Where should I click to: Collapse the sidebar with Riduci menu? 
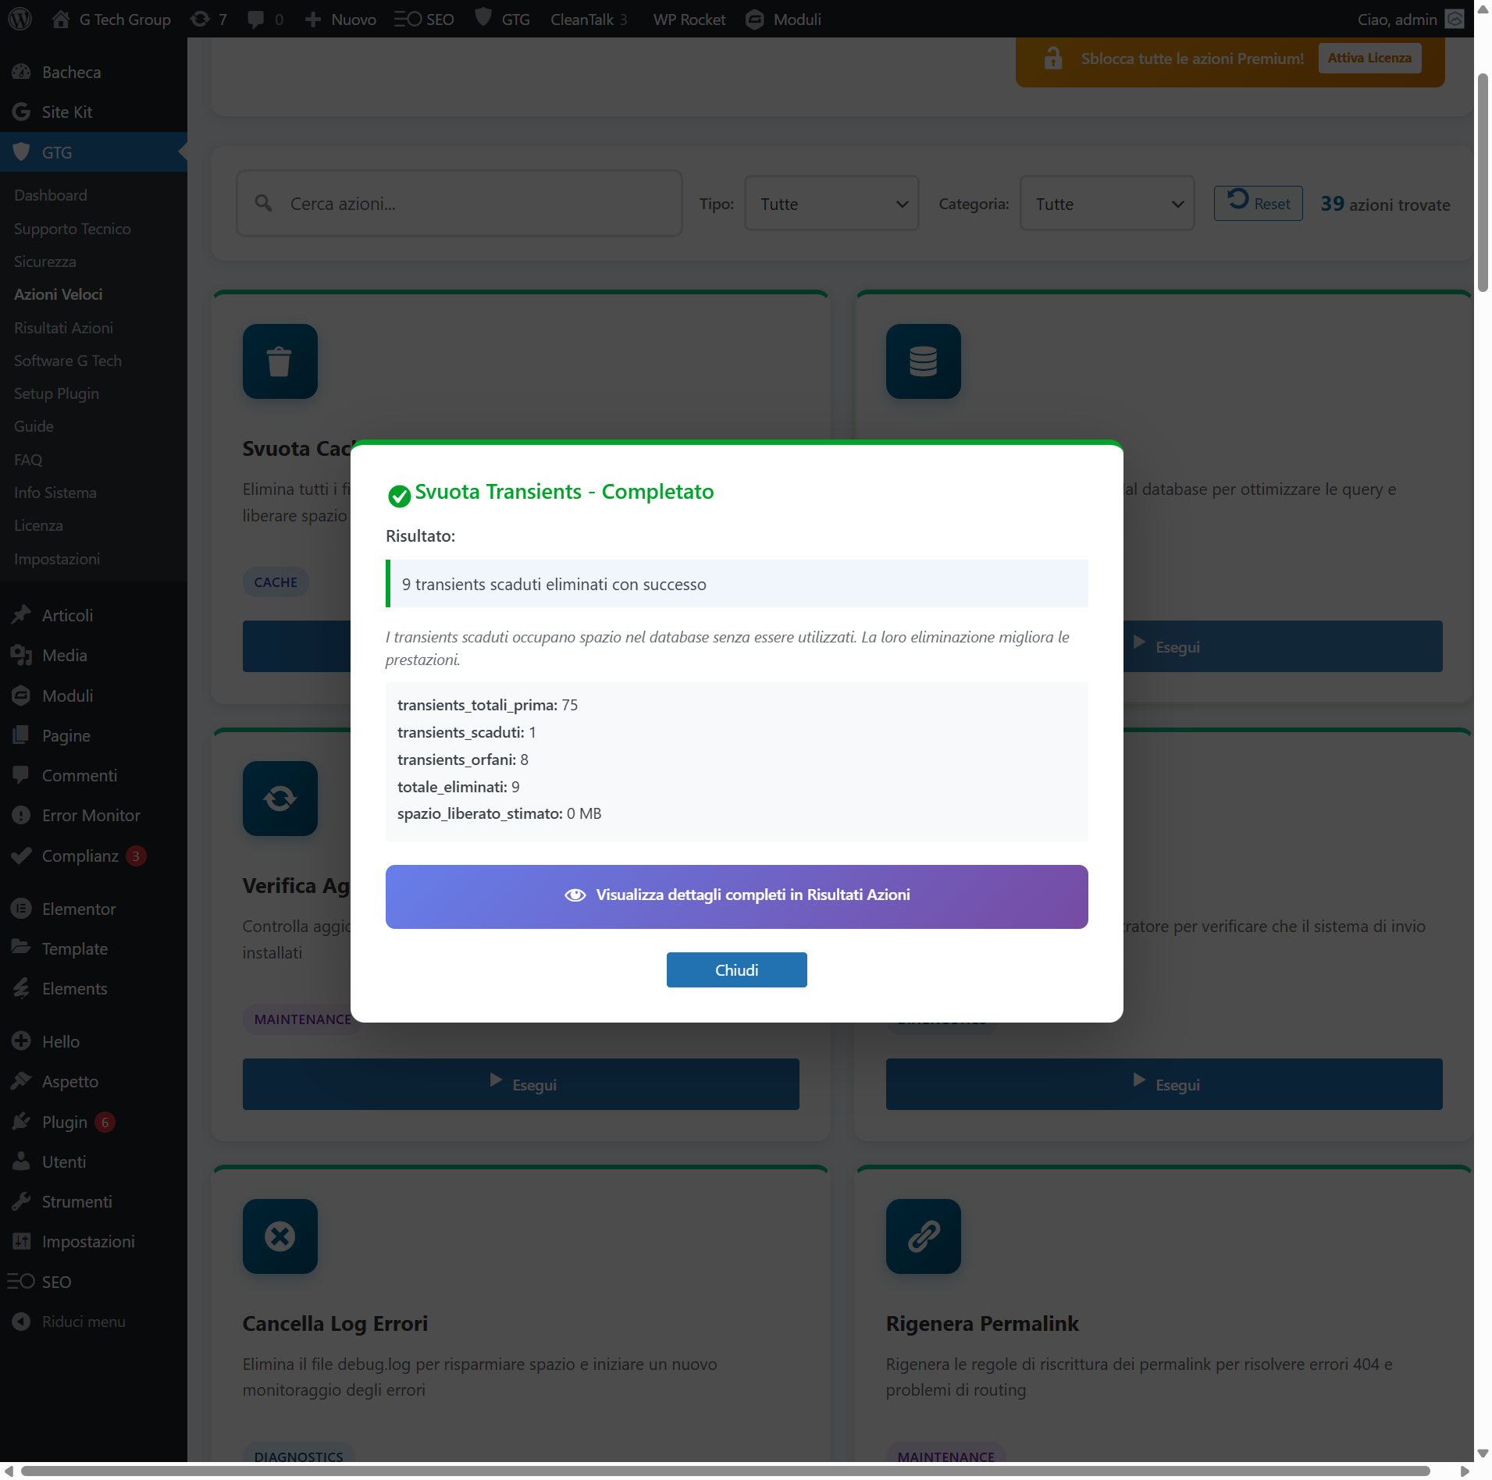point(83,1322)
